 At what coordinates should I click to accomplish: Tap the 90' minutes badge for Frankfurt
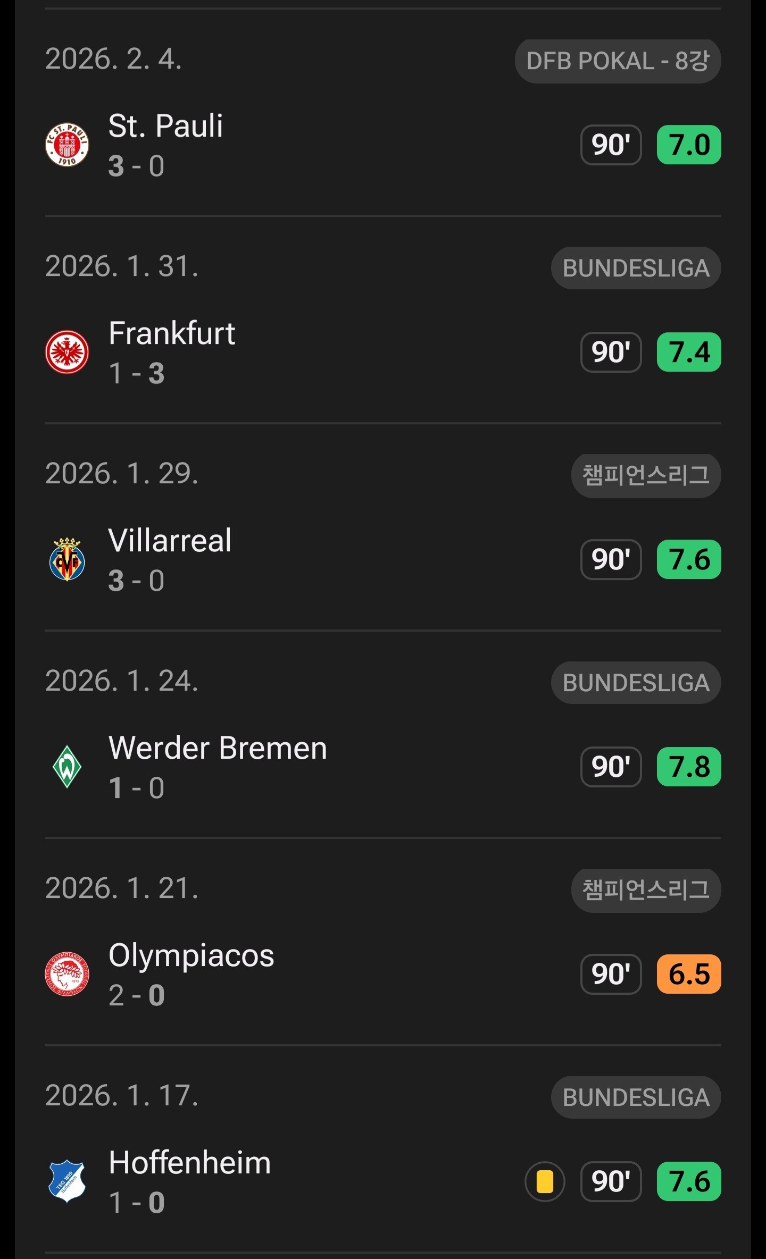[x=611, y=352]
